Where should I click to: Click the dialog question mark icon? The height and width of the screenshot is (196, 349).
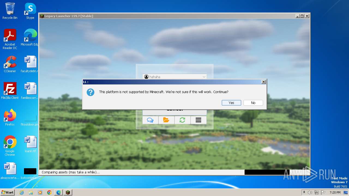(91, 92)
